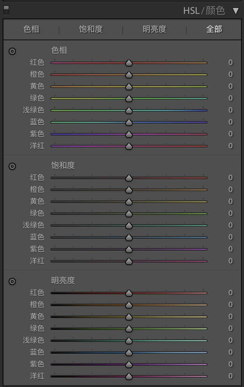This screenshot has height=387, width=244.
Task: Click the luminance 红色 value field
Action: [230, 293]
